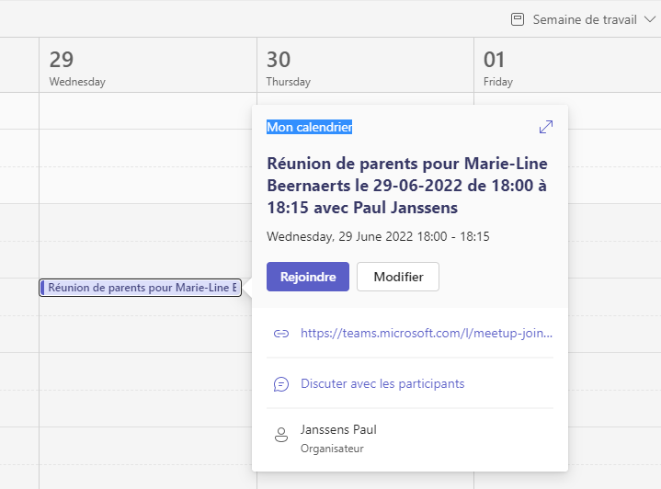Expand meeting details with arrow icon

[546, 127]
